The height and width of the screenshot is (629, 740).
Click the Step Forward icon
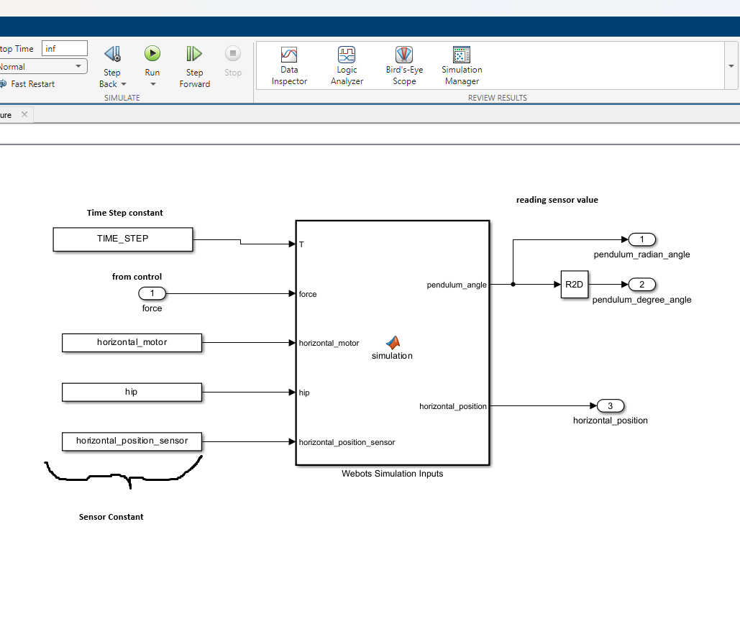[x=194, y=54]
